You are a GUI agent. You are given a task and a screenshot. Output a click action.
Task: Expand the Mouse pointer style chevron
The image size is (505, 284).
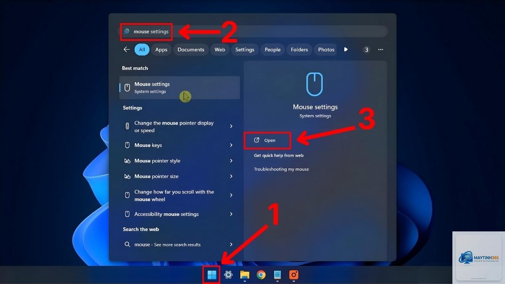point(231,161)
